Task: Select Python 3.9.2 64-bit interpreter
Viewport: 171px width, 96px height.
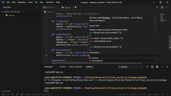Action: tap(33, 94)
